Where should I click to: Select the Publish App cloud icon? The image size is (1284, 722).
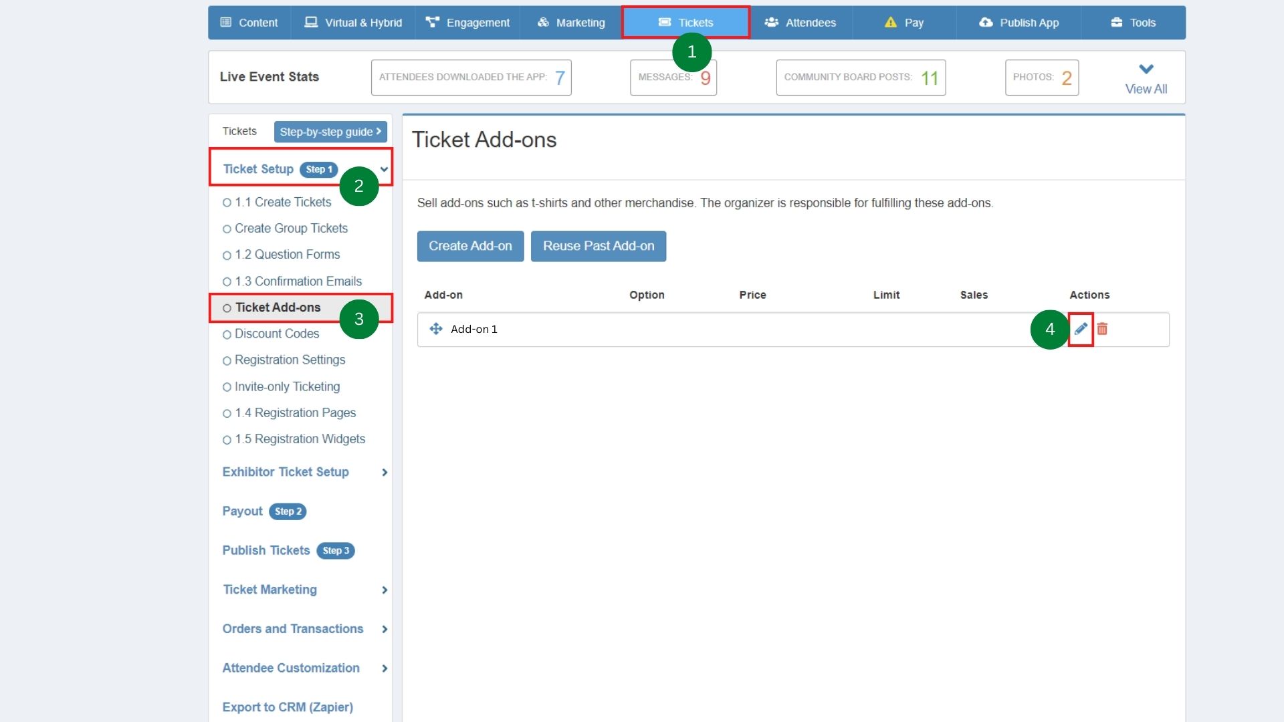tap(985, 22)
